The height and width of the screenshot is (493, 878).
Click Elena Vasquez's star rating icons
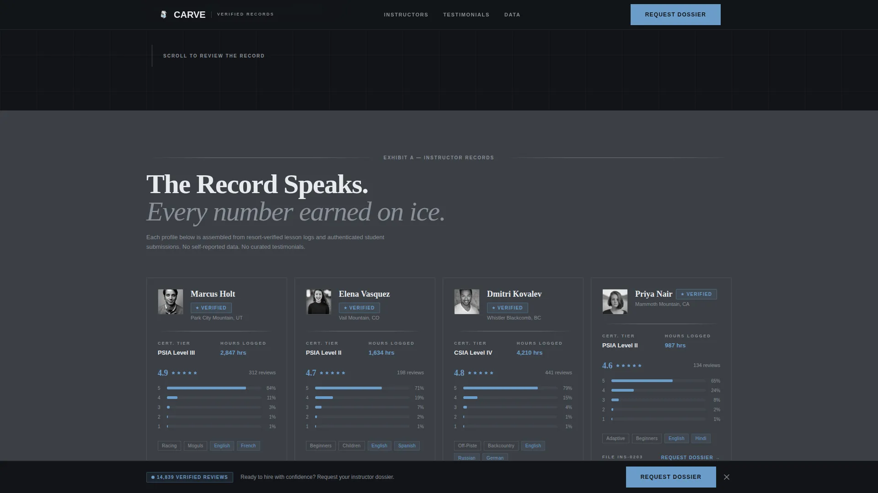coord(332,373)
